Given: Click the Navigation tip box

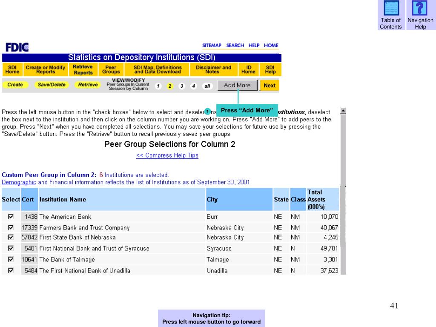Looking at the screenshot, I should (211, 318).
